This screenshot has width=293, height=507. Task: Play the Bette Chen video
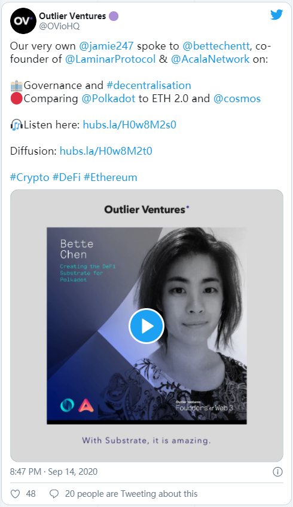pyautogui.click(x=146, y=326)
